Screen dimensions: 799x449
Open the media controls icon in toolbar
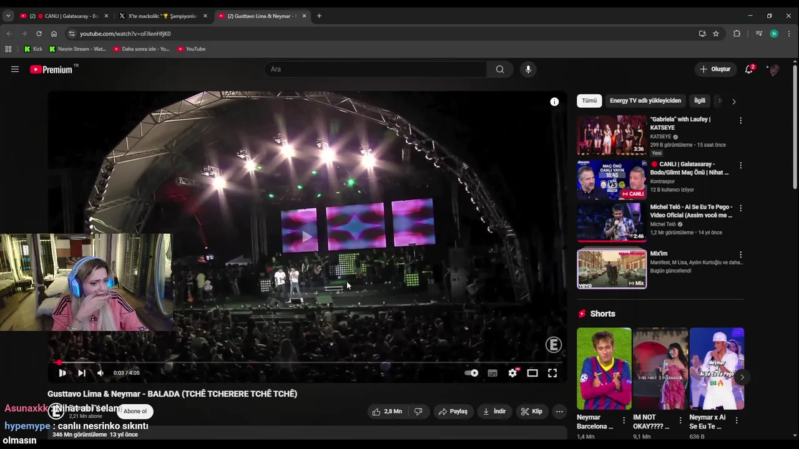[759, 34]
